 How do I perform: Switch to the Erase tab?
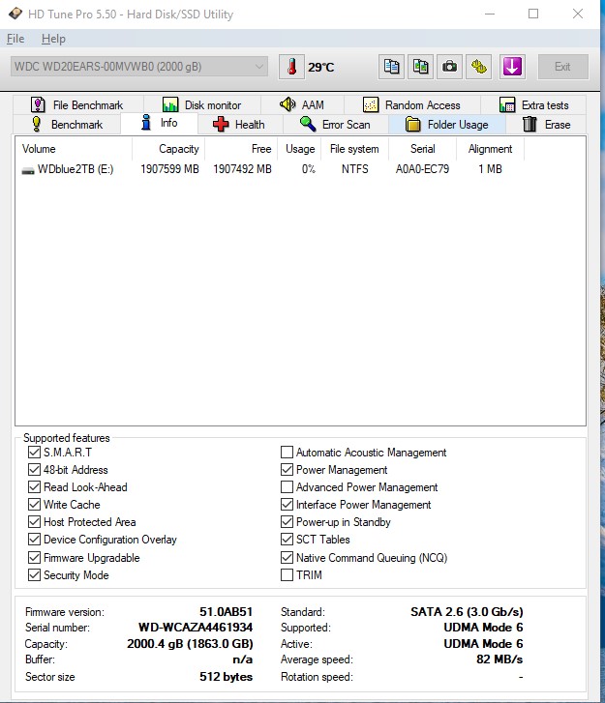tap(546, 124)
